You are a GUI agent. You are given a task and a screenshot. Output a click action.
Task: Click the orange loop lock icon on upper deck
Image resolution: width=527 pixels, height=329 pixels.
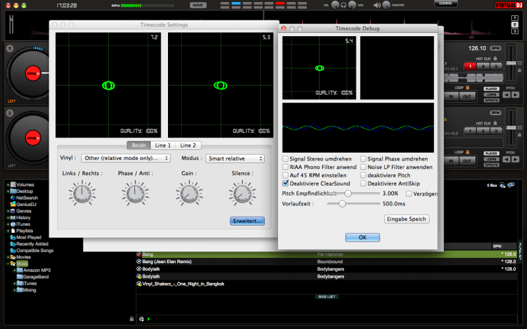[468, 88]
